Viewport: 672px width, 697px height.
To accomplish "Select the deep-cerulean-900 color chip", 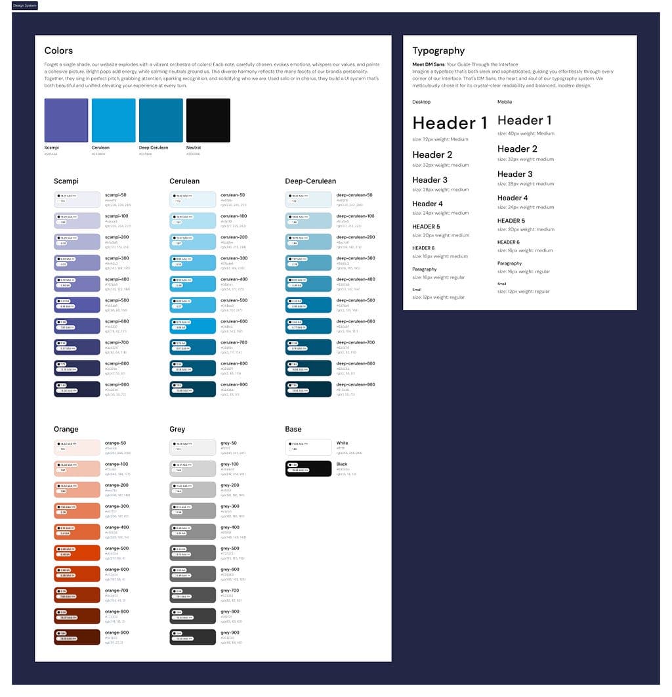I will pos(308,389).
